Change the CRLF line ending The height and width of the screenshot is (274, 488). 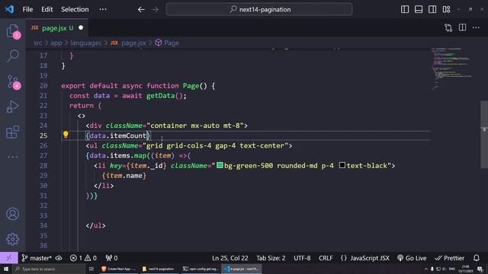click(x=326, y=258)
